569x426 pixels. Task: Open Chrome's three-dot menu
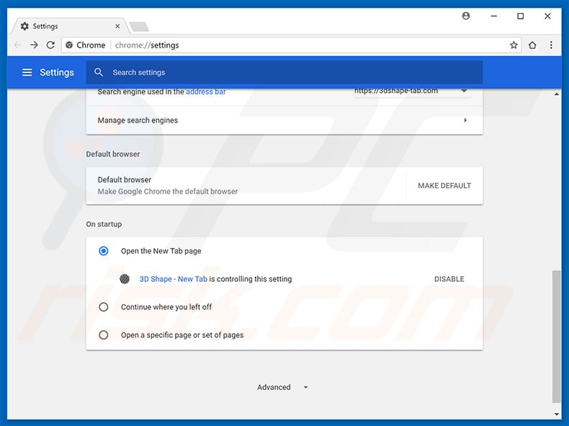(551, 45)
